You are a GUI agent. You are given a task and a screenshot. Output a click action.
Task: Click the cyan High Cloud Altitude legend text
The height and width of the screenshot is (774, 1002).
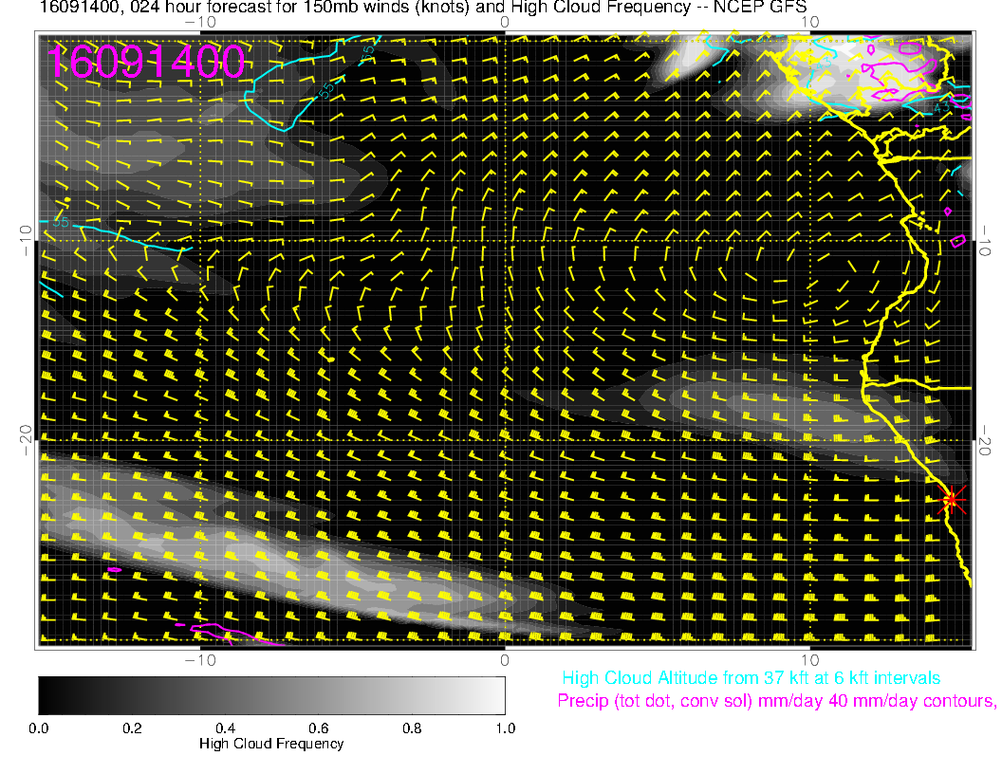coord(751,678)
